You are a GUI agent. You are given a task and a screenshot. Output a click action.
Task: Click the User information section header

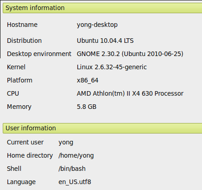coord(102,128)
